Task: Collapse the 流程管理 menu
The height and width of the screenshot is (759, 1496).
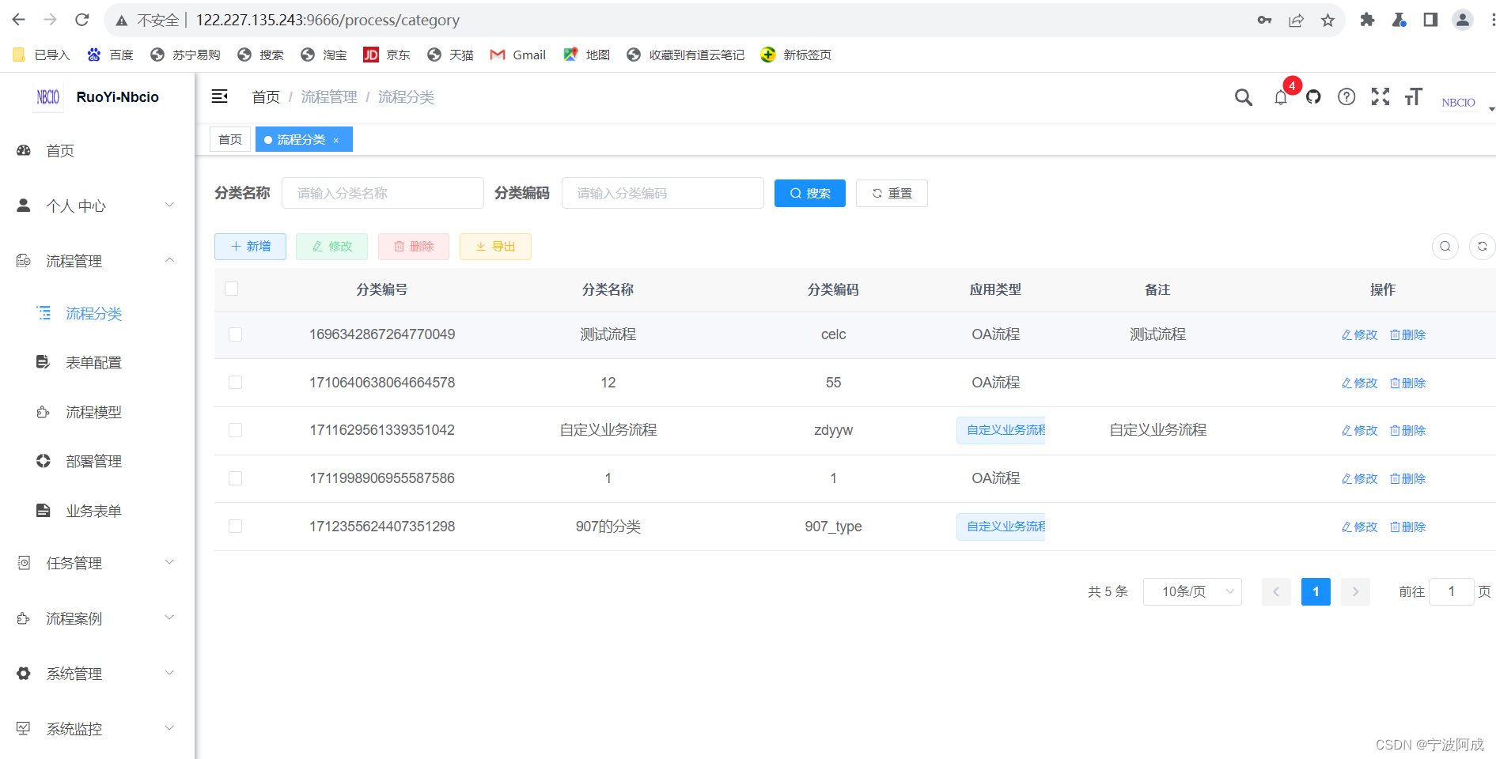Action: tap(97, 261)
